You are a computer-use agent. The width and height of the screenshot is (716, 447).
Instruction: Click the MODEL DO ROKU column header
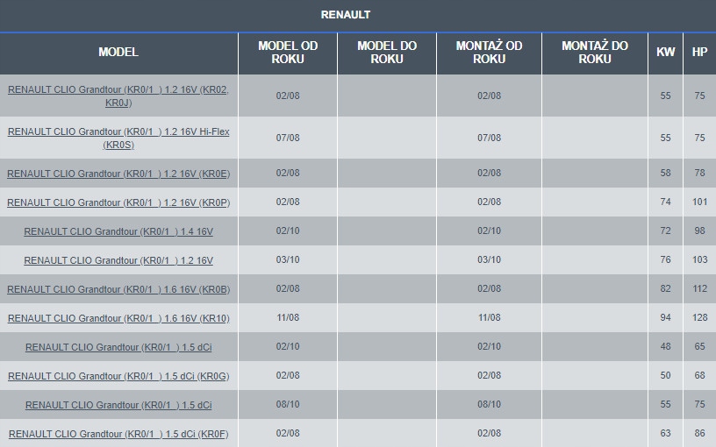click(x=387, y=53)
